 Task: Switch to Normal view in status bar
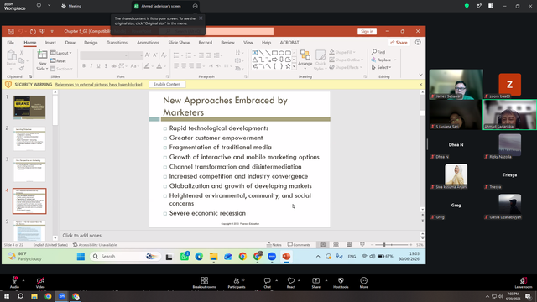pos(322,245)
